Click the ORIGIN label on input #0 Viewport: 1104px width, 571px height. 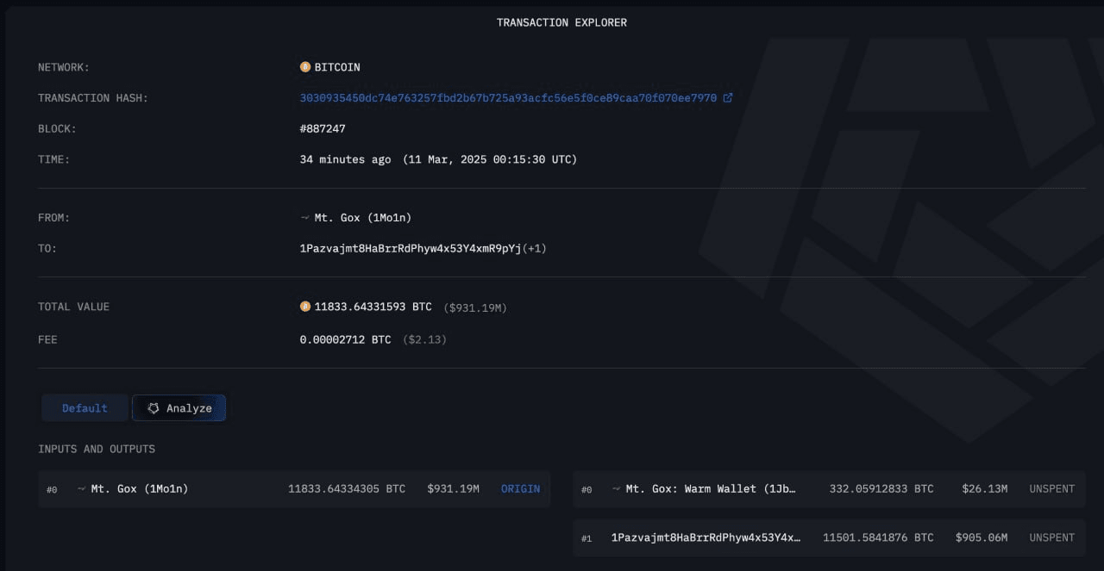521,489
